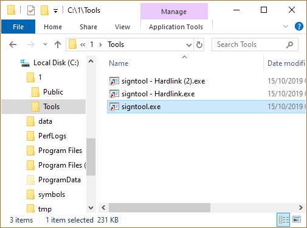Click the tmp folder icon in tree

point(30,208)
